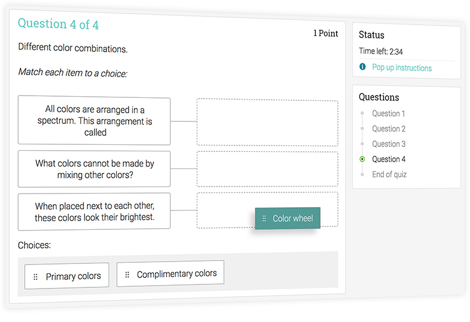
Task: Click the End of quiz bullet marker
Action: coord(362,174)
